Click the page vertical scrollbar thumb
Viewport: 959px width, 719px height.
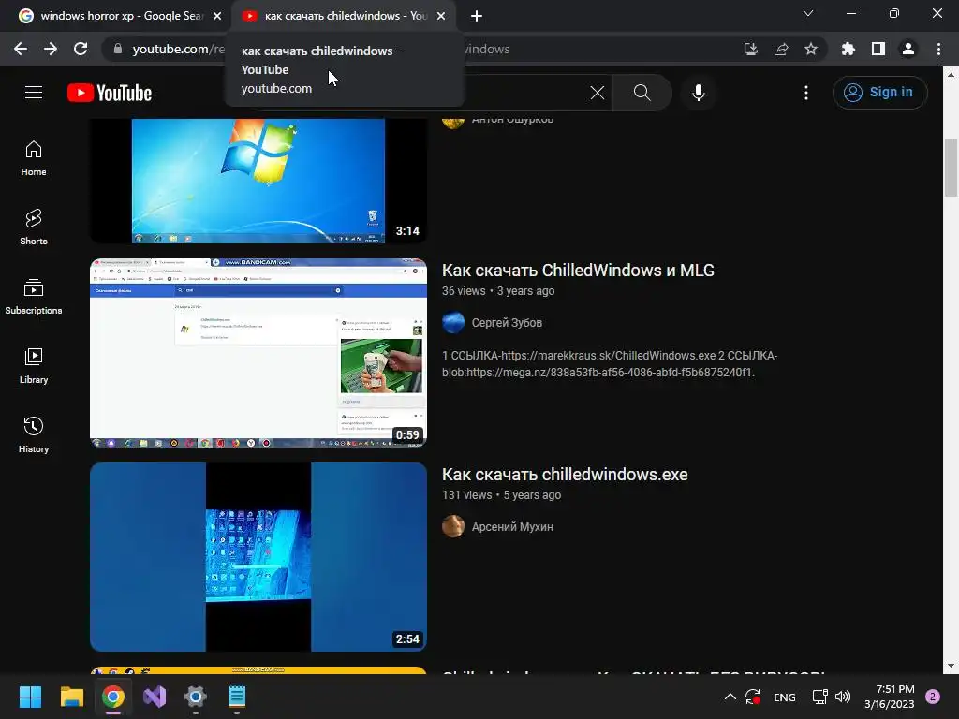tap(951, 169)
